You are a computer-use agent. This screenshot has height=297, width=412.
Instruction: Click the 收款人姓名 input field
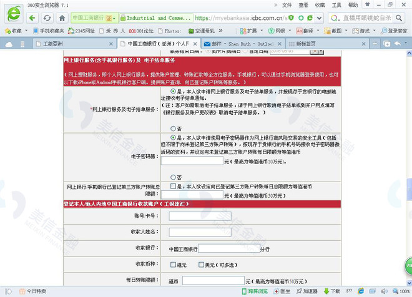click(x=200, y=232)
